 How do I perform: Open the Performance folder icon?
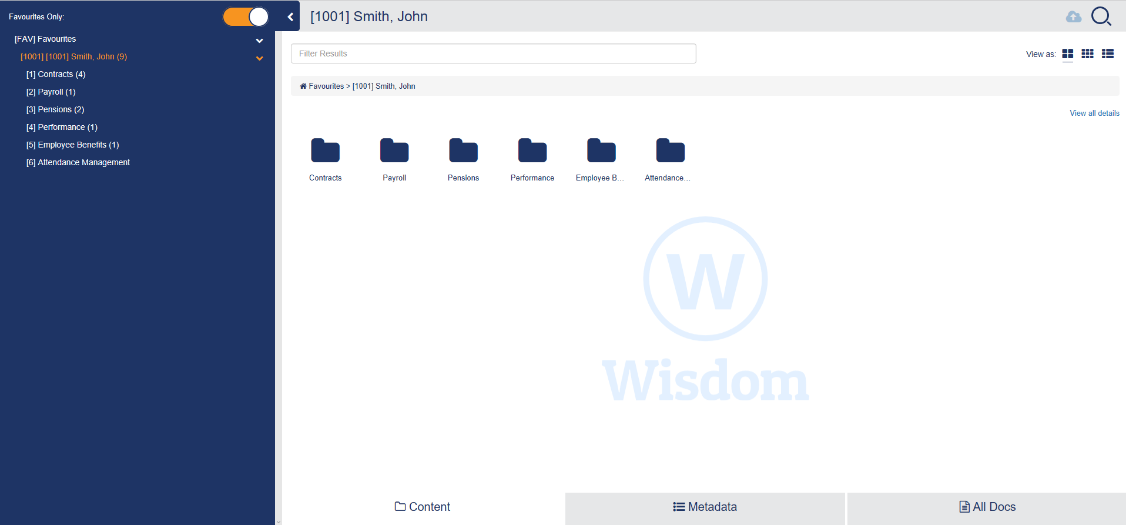click(x=532, y=151)
